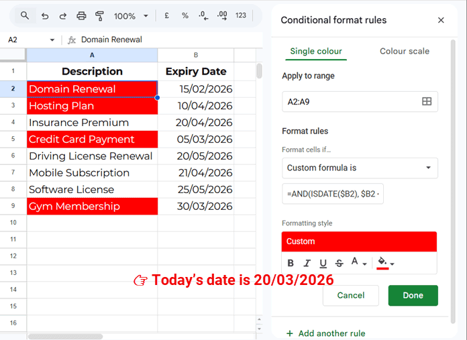
Task: Undo the last action
Action: pyautogui.click(x=45, y=16)
